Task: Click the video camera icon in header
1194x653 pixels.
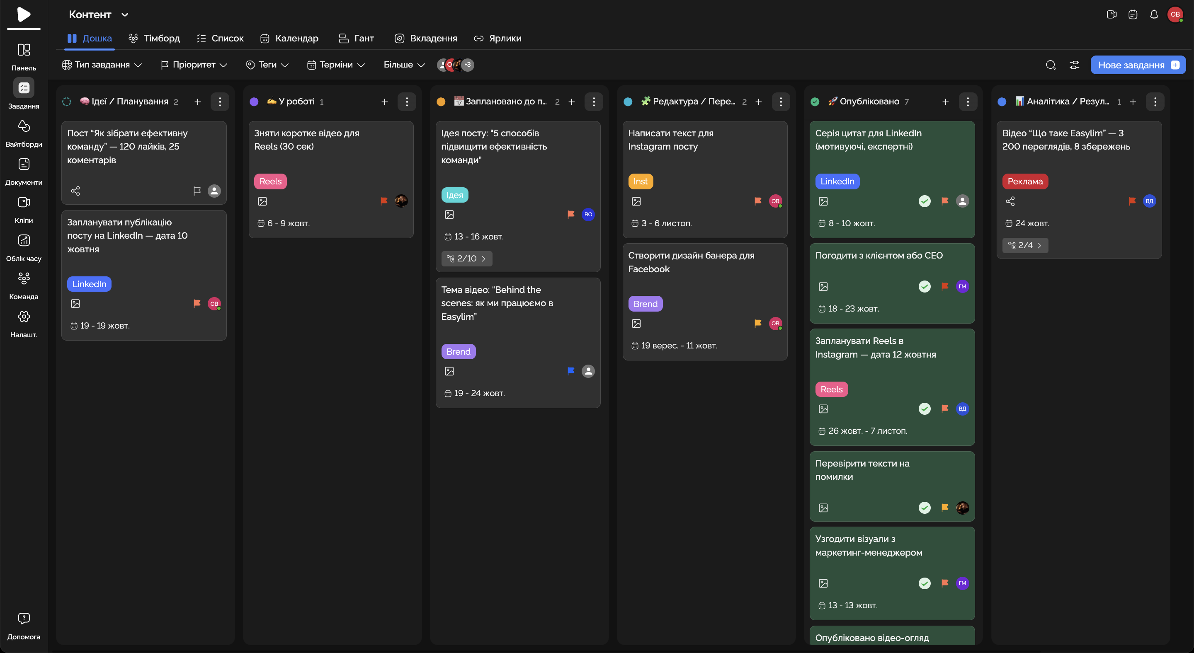Action: [1111, 15]
